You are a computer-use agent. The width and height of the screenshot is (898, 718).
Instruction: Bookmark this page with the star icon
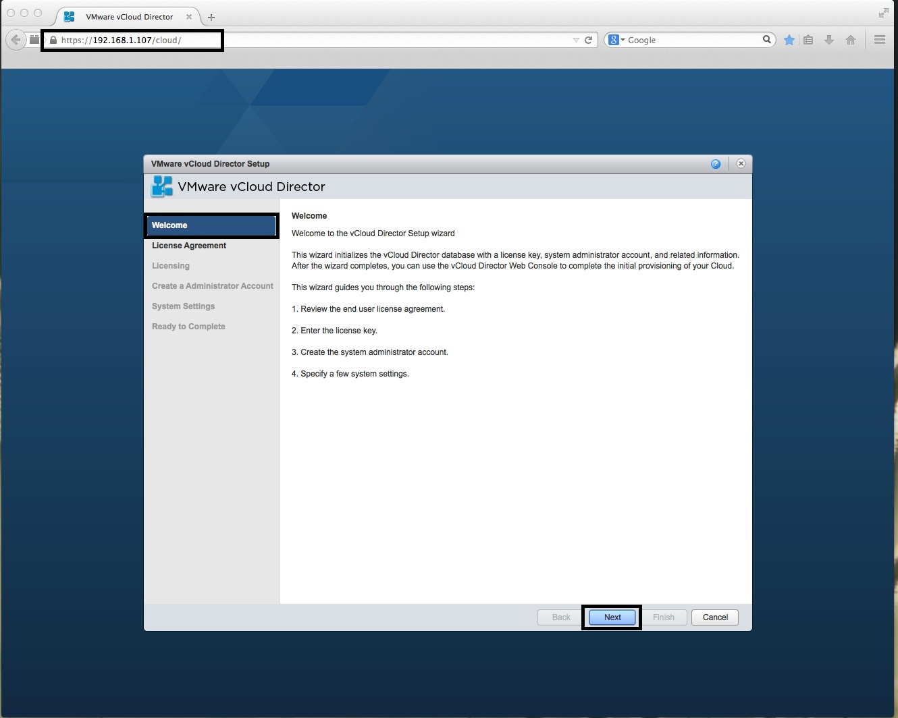(789, 40)
